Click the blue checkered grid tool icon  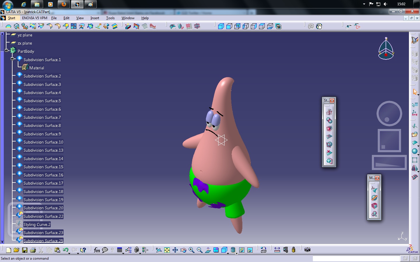click(x=73, y=26)
